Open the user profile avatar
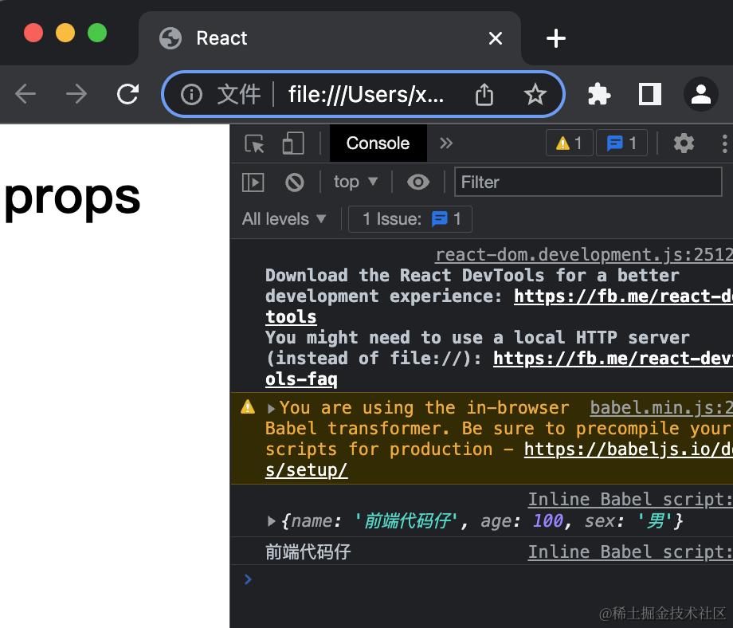This screenshot has height=628, width=733. 701,94
